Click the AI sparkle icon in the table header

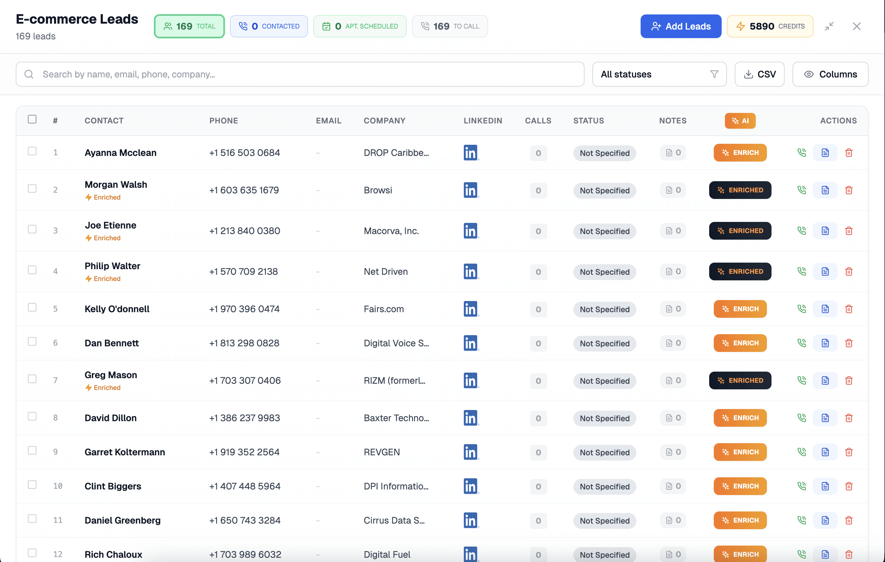tap(740, 120)
